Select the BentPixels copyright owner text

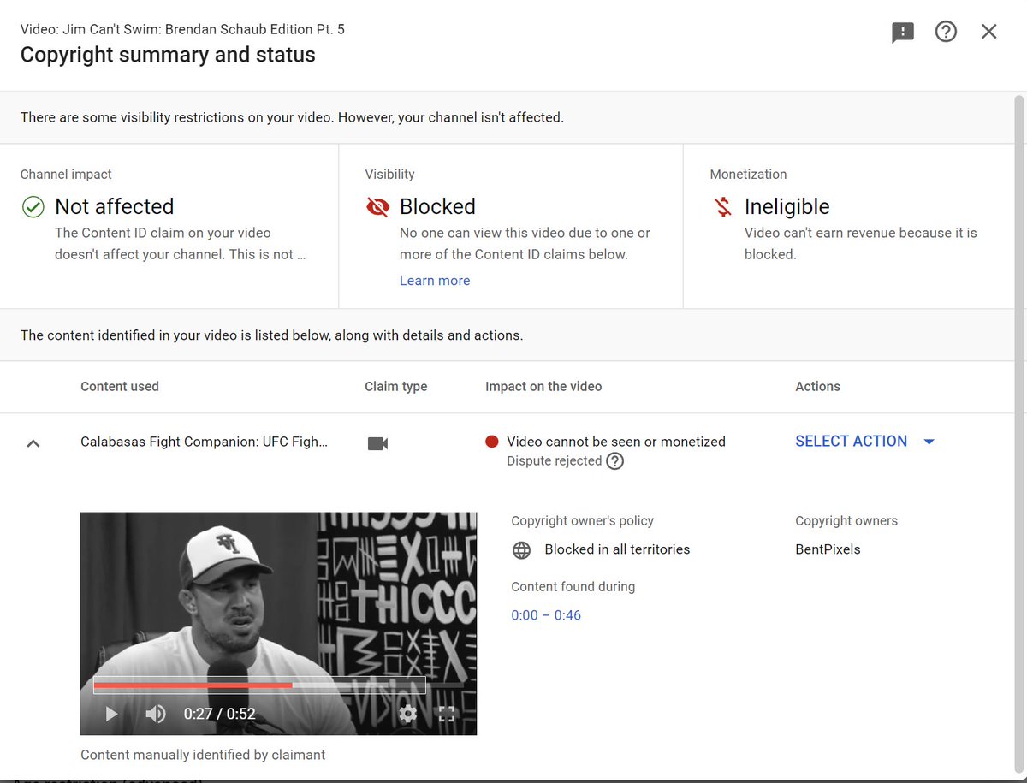point(828,549)
